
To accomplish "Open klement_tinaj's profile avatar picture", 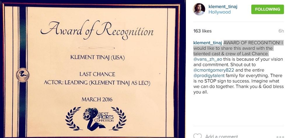I will pyautogui.click(x=199, y=9).
